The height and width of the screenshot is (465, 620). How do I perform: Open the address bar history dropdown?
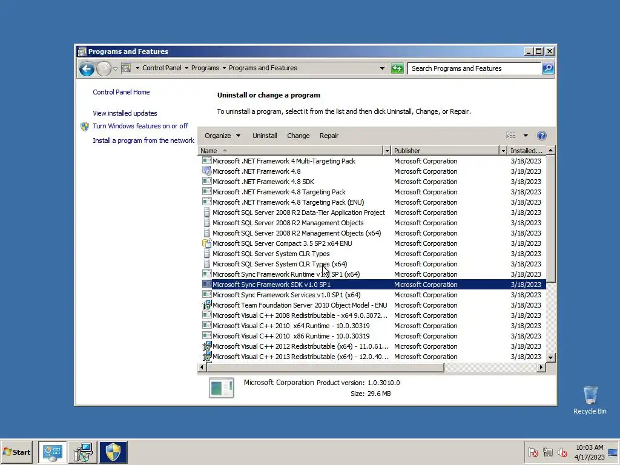click(x=382, y=68)
